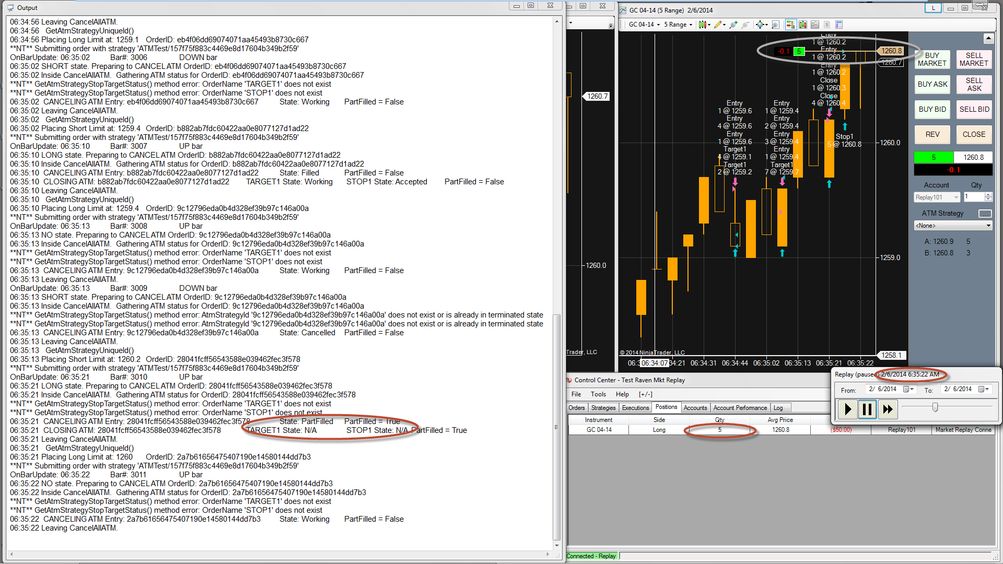Click the replay speed slider handle

point(935,407)
